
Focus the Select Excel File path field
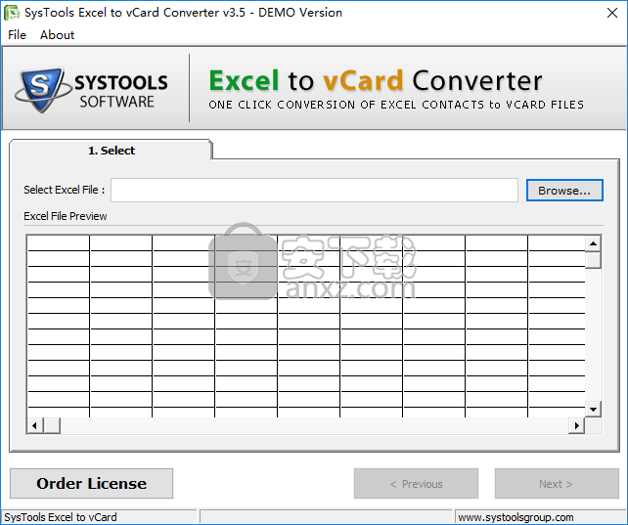314,191
